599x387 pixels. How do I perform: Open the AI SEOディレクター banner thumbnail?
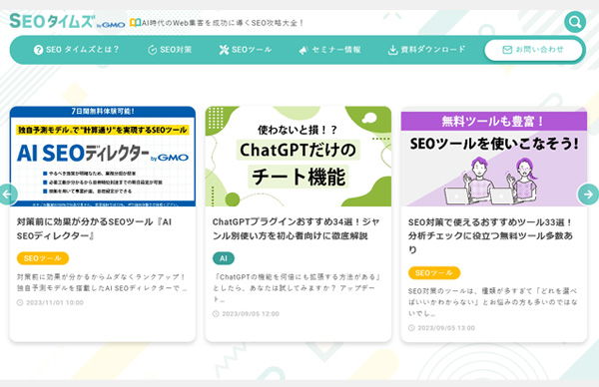(x=103, y=157)
